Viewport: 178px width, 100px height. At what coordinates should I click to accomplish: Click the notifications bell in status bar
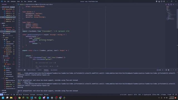tap(176, 94)
